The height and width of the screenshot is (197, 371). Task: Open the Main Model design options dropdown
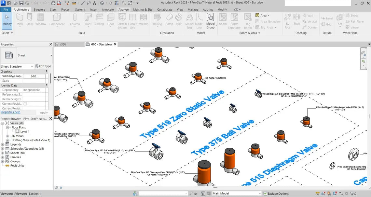coord(237,193)
